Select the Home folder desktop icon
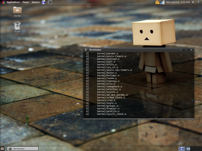This screenshot has height=151, width=202. (x=17, y=12)
